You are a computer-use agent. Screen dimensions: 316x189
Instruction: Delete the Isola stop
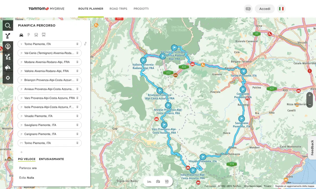tap(77, 107)
